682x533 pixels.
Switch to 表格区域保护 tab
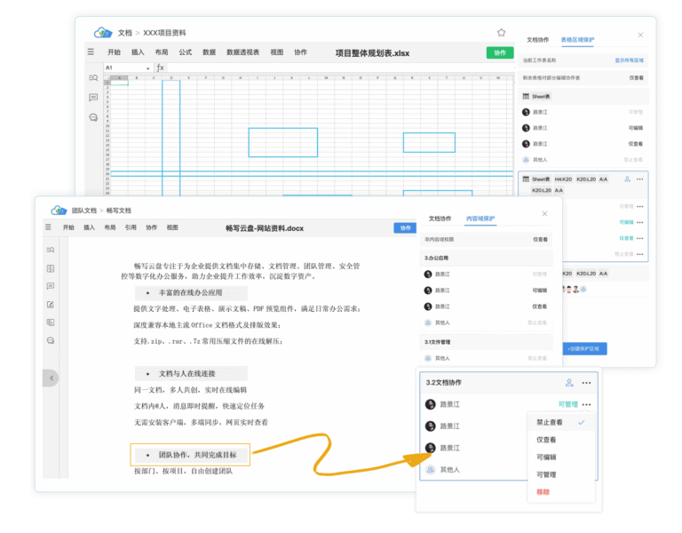pyautogui.click(x=577, y=40)
